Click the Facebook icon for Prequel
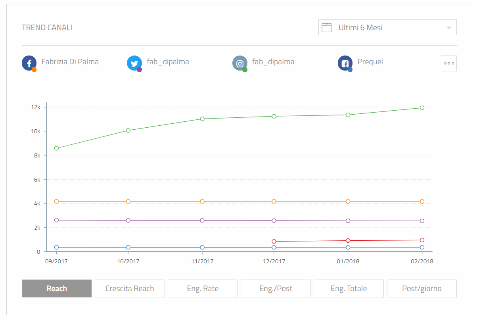This screenshot has width=477, height=322. (345, 63)
